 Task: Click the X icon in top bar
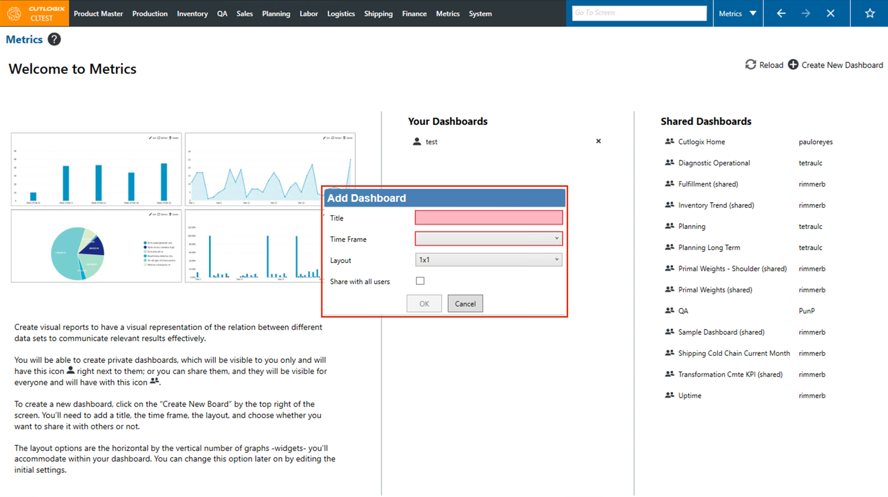coord(830,14)
